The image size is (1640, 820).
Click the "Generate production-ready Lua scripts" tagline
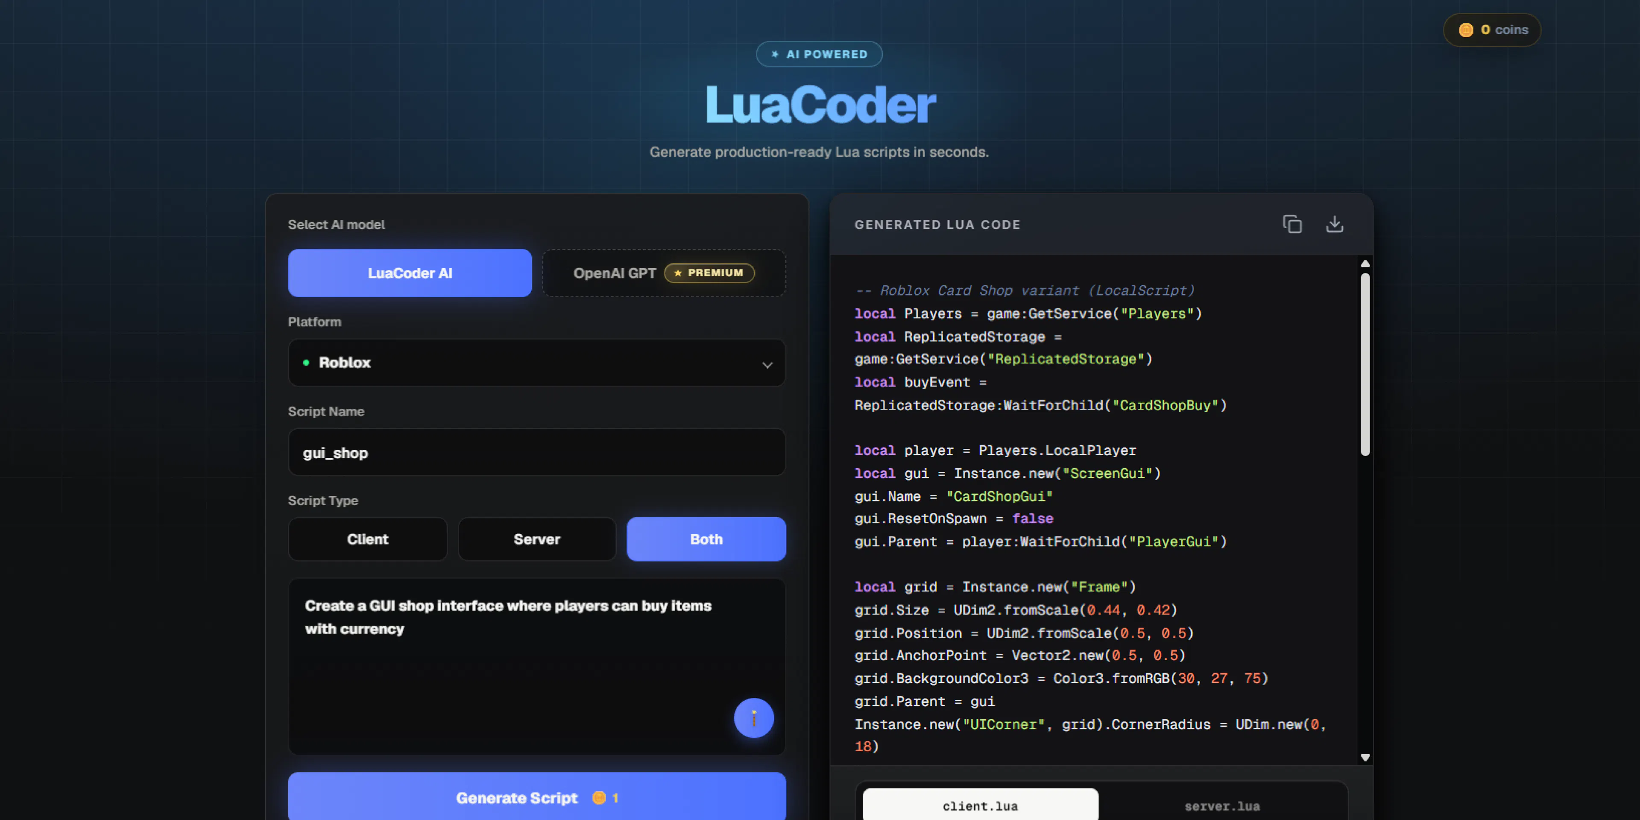[820, 152]
